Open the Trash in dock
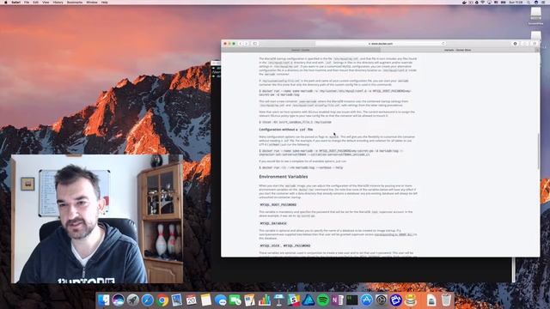Viewport: 550px width, 309px height. (446, 300)
